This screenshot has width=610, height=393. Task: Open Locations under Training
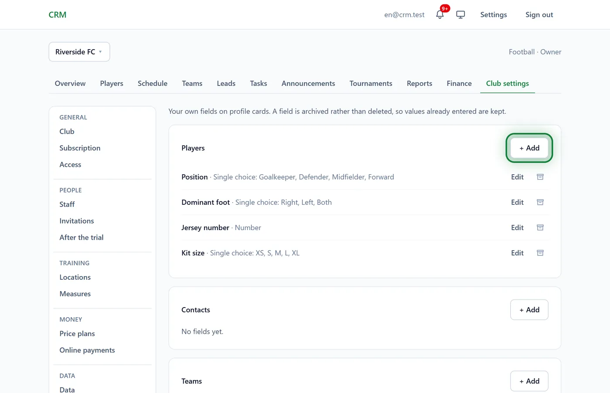click(75, 277)
